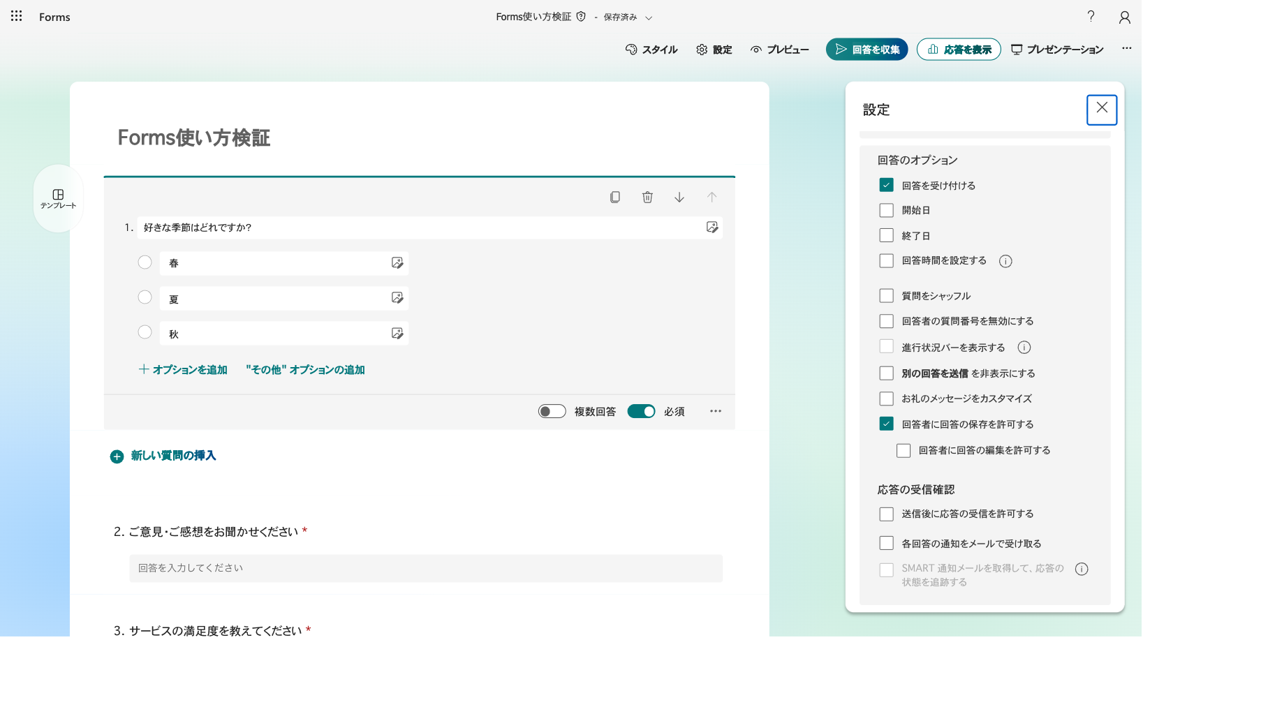Open the スタイル menu
The height and width of the screenshot is (707, 1268).
(651, 50)
